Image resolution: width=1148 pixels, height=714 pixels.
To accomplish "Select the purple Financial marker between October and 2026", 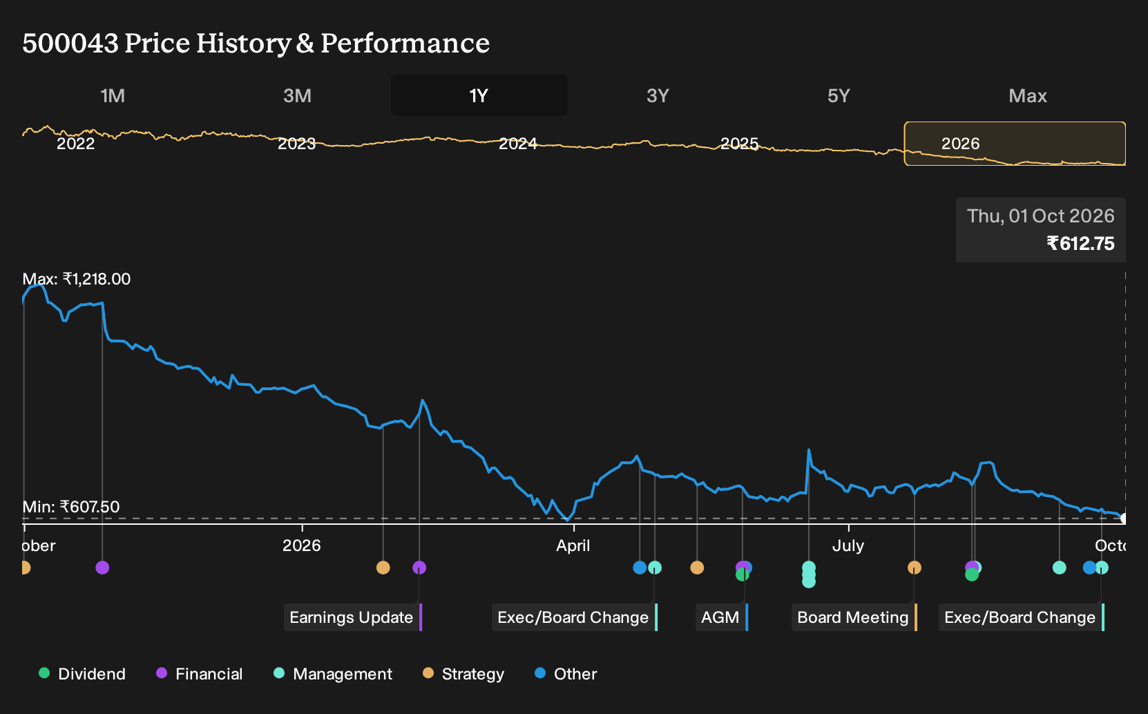I will point(102,568).
